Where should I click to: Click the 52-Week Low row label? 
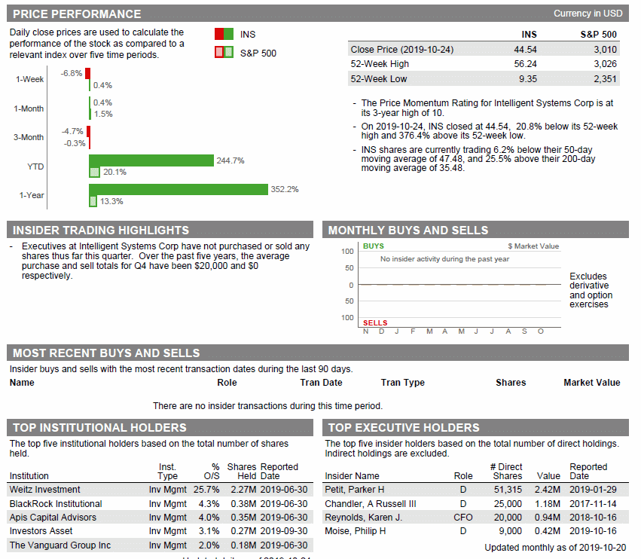[379, 79]
